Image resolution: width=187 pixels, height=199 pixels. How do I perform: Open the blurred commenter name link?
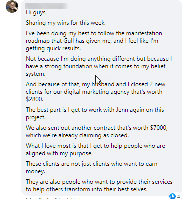click(x=47, y=6)
